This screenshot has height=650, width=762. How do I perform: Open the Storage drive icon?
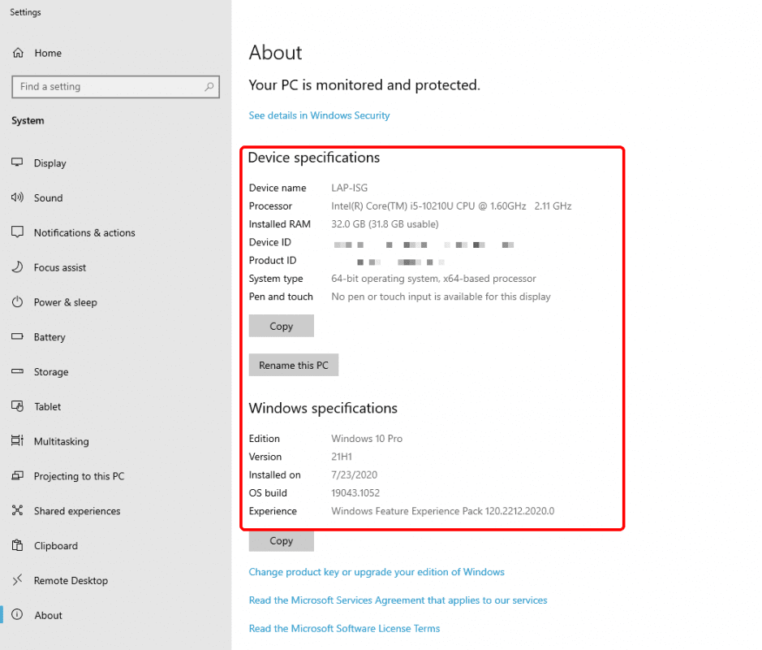coord(17,372)
